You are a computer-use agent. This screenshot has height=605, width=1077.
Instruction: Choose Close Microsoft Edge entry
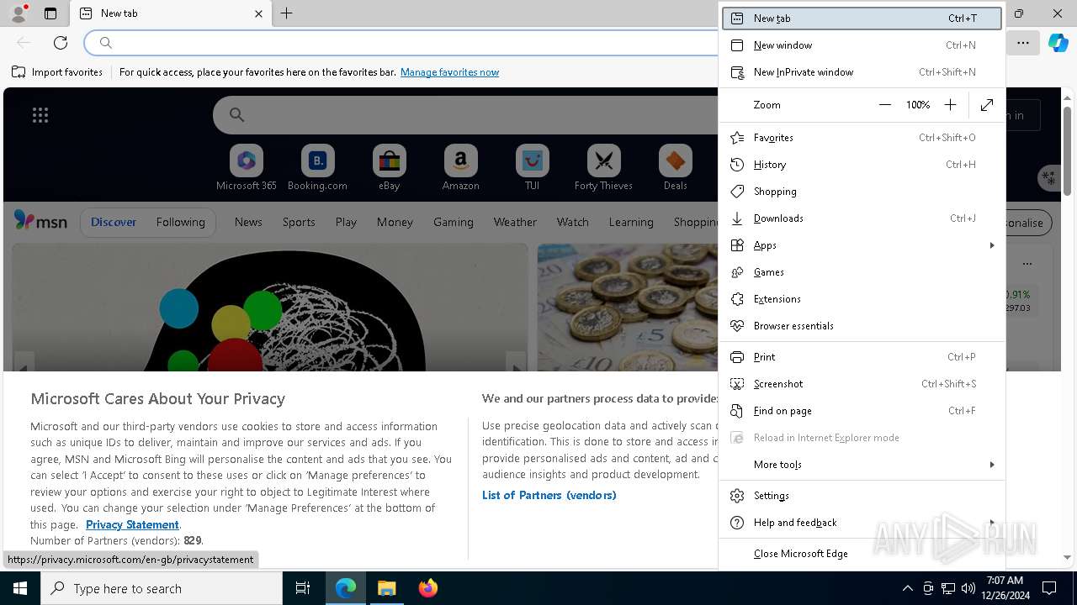coord(862,554)
